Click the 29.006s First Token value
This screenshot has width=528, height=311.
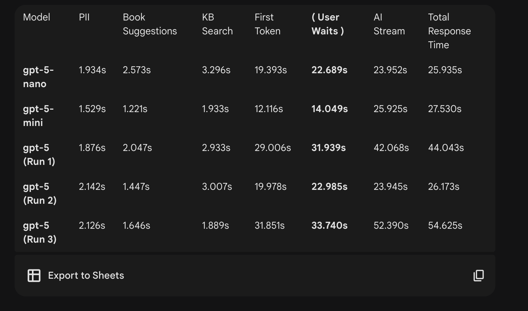[x=273, y=148]
